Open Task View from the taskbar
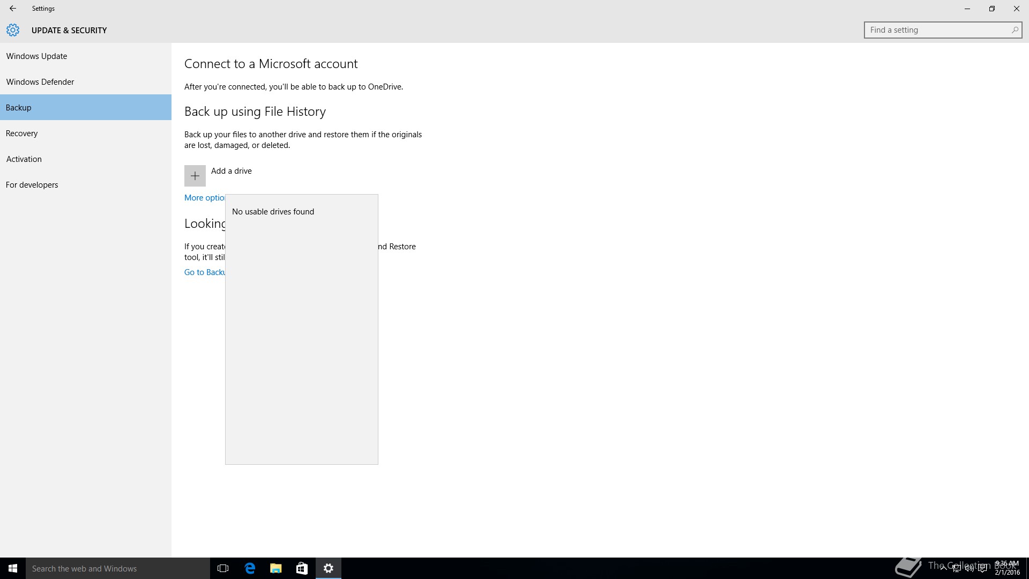 223,568
